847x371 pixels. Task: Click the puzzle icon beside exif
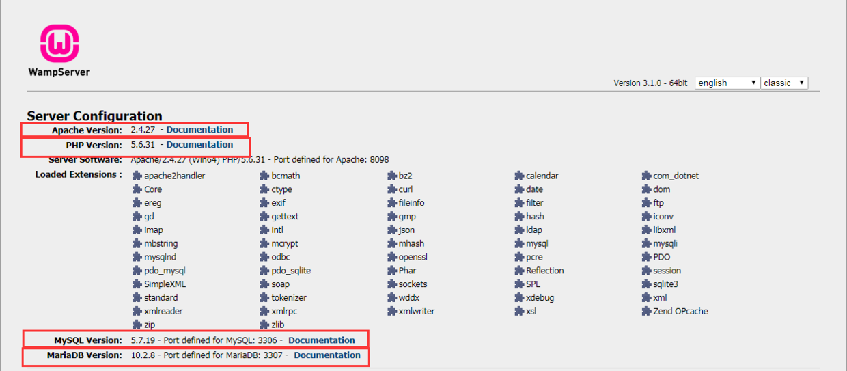(x=264, y=203)
